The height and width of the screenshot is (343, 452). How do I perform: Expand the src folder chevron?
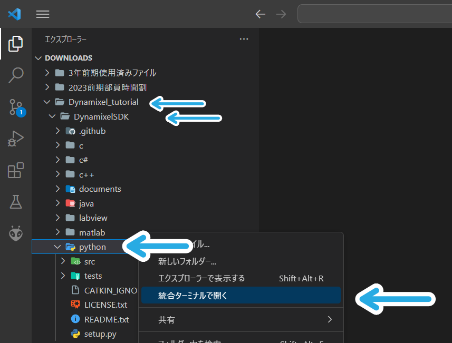(x=63, y=261)
